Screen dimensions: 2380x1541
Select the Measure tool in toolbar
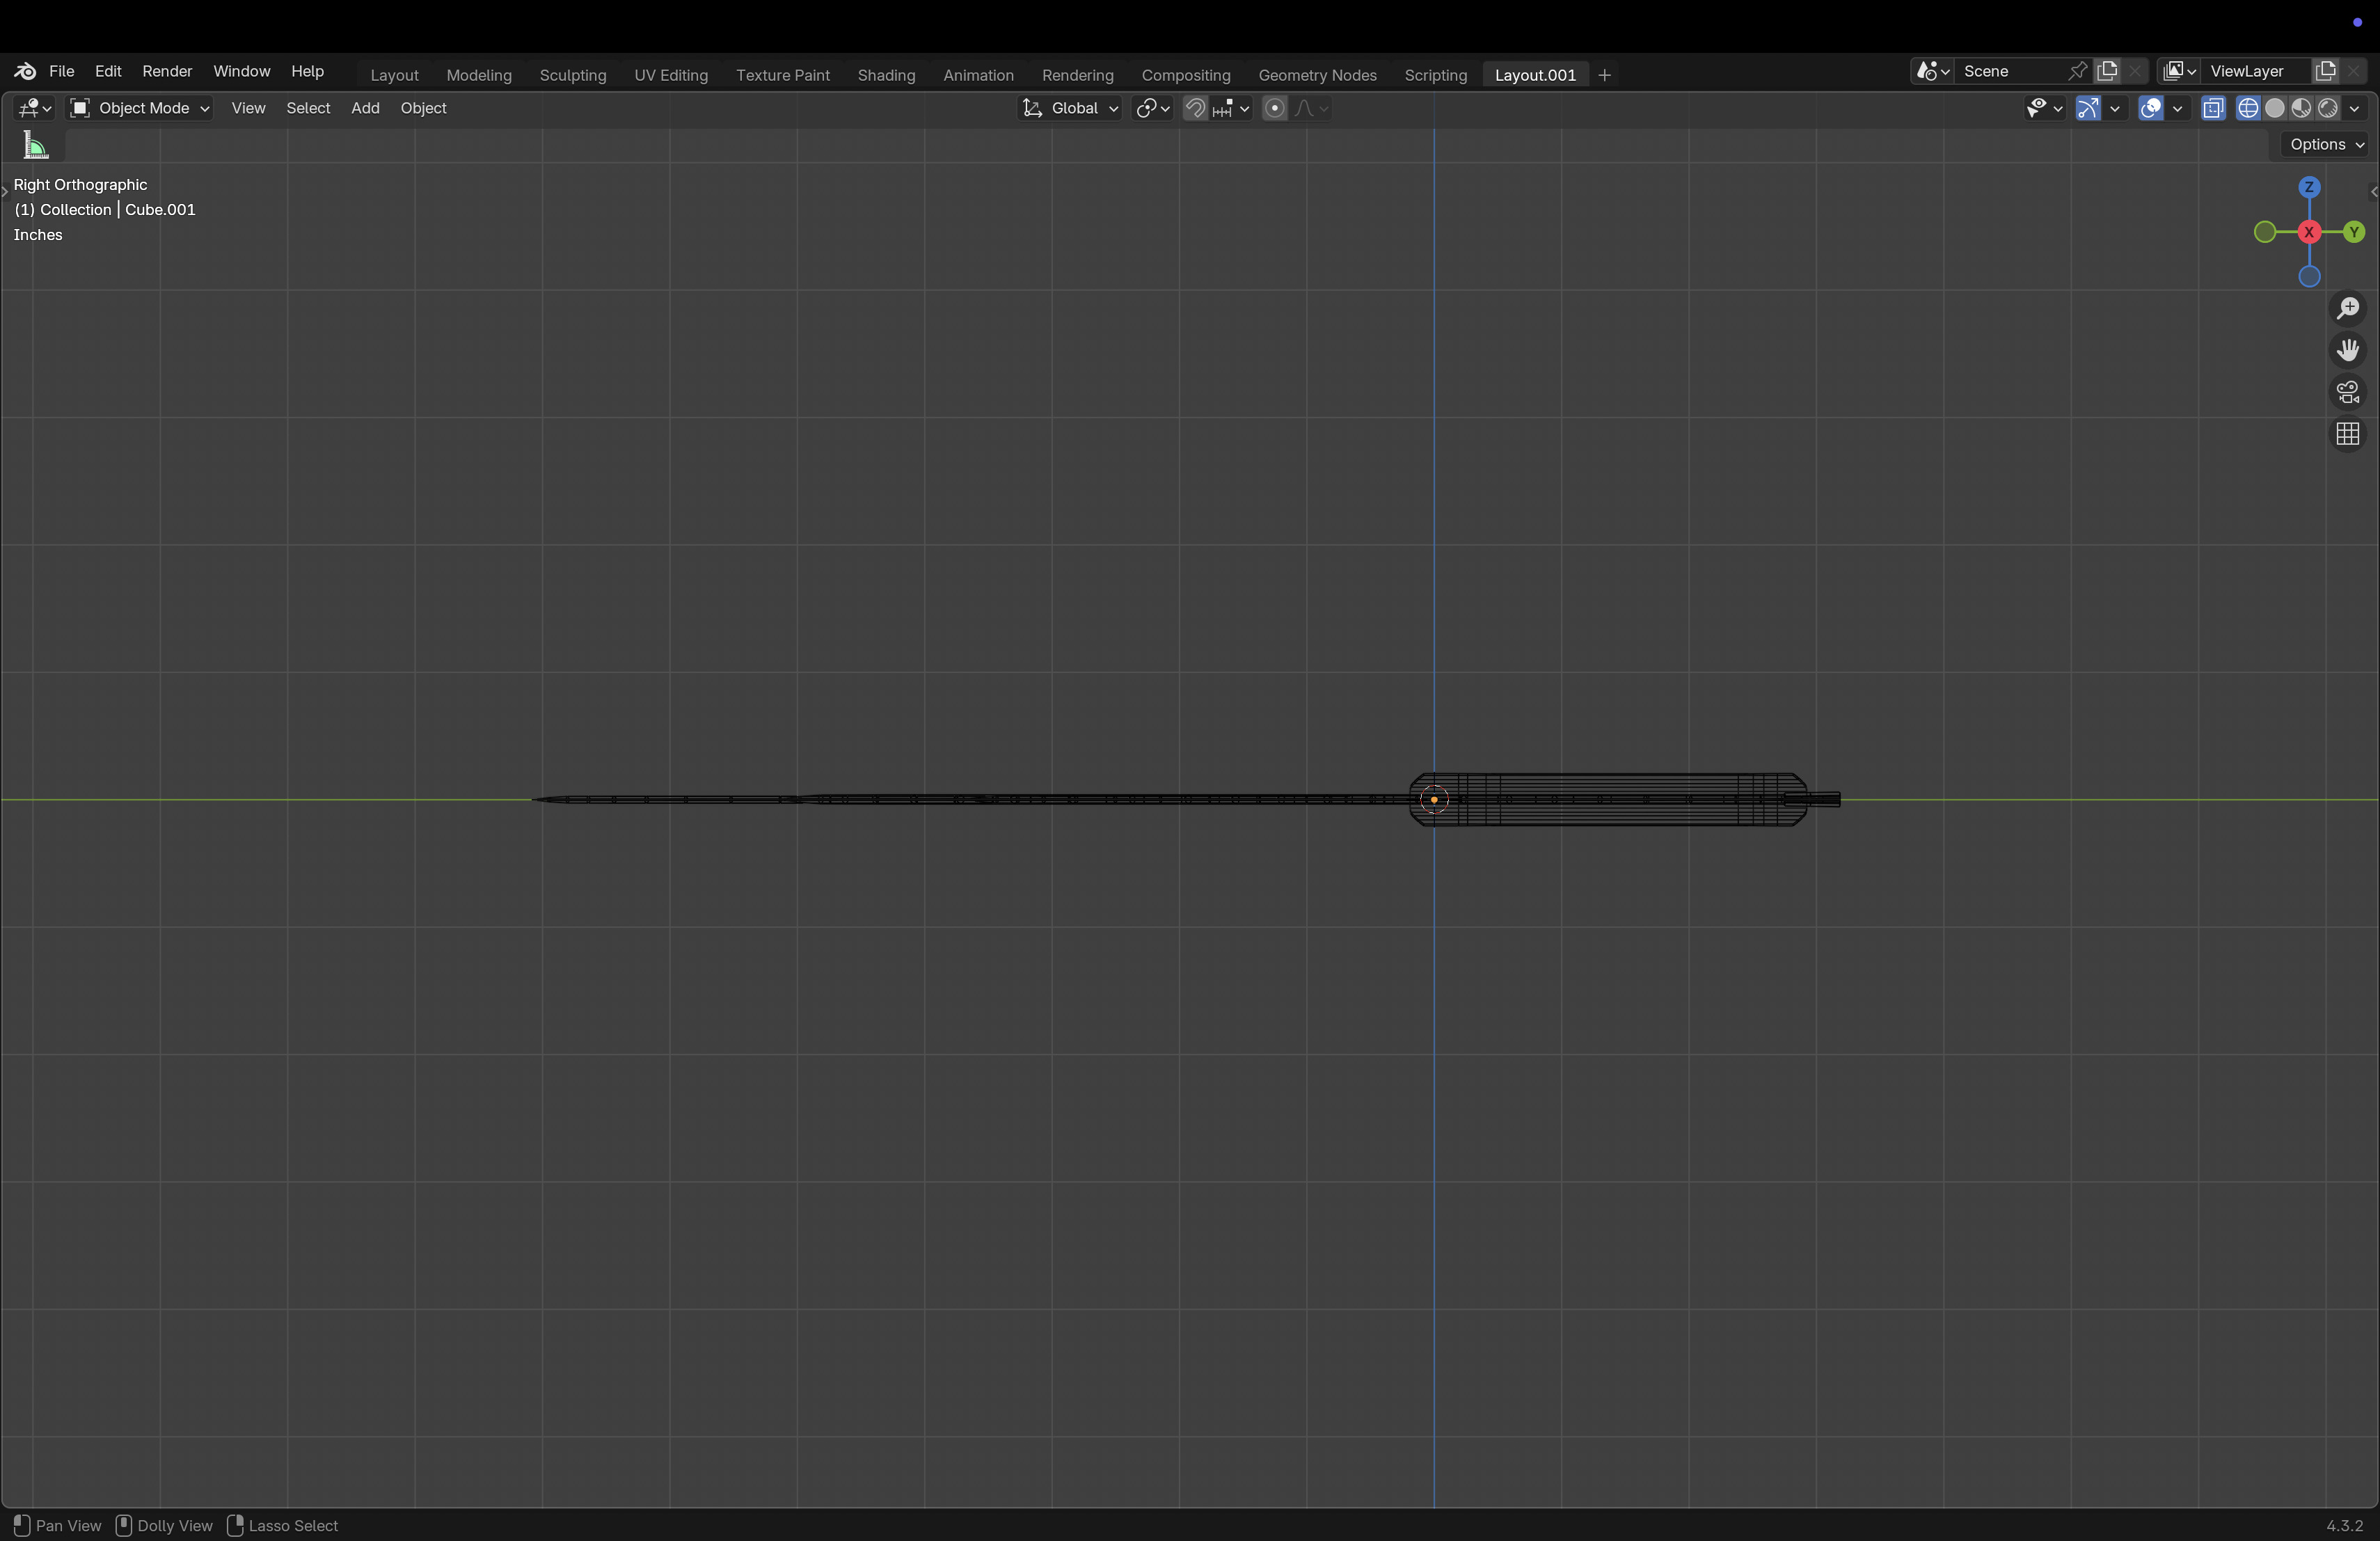click(36, 146)
